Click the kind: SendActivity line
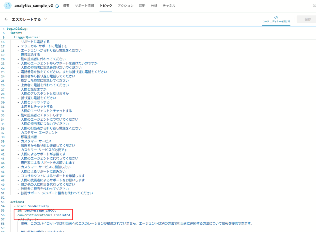 click(x=33, y=206)
